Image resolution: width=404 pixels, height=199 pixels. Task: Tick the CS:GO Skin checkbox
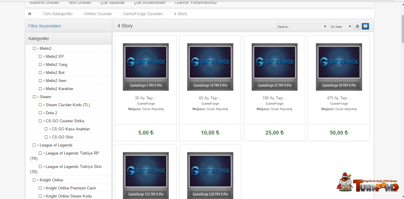click(x=46, y=137)
